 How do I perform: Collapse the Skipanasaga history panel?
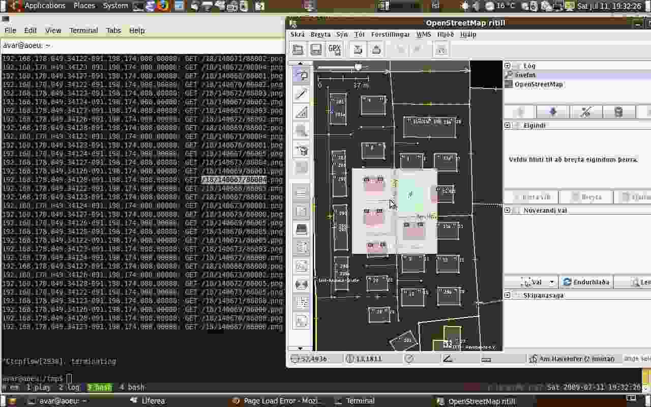(507, 295)
